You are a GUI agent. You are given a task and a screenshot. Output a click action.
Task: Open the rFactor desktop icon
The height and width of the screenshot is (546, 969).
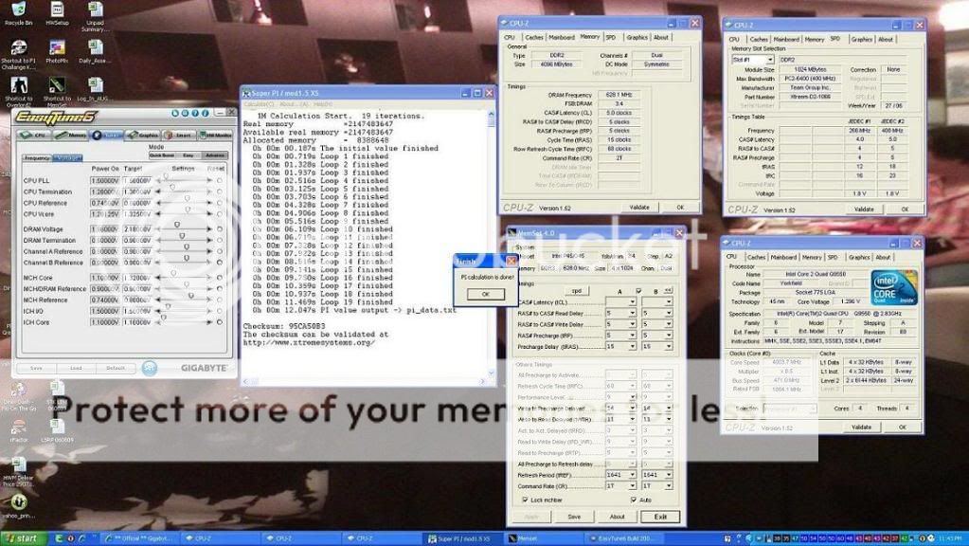[x=19, y=430]
